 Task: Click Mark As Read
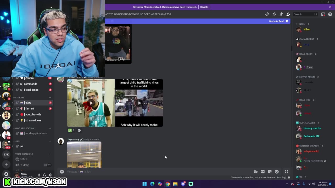coord(279,21)
